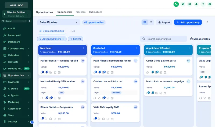Click the JM avatar on Harbor Dental card
This screenshot has width=215, height=127.
(x=83, y=61)
